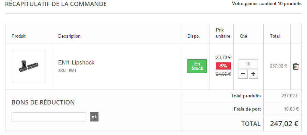This screenshot has height=135, width=307.
Task: Open the EM1 Lipshock product thumbnail
Action: [29, 66]
